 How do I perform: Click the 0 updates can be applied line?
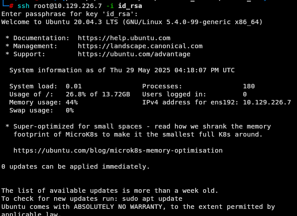76,166
